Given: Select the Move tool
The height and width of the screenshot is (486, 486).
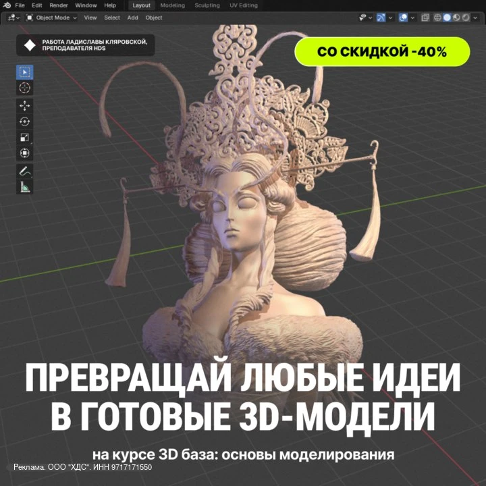Looking at the screenshot, I should [24, 106].
